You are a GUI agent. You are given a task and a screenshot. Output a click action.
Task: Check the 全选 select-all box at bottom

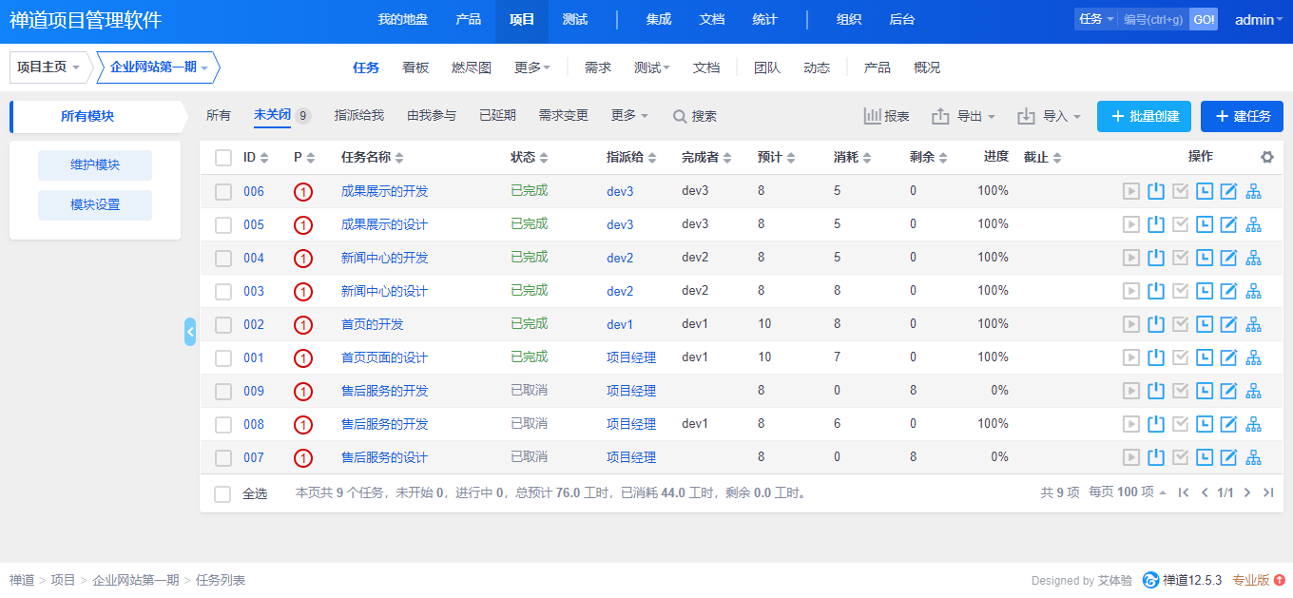pyautogui.click(x=222, y=493)
